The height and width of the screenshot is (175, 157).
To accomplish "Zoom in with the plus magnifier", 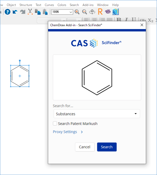I will click(77, 12).
